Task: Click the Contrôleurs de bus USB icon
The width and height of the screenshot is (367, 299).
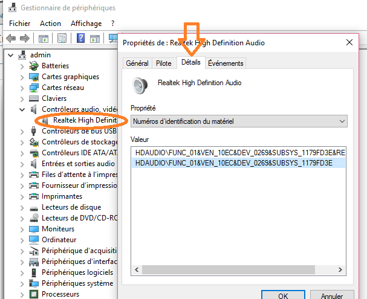Action: pos(33,131)
